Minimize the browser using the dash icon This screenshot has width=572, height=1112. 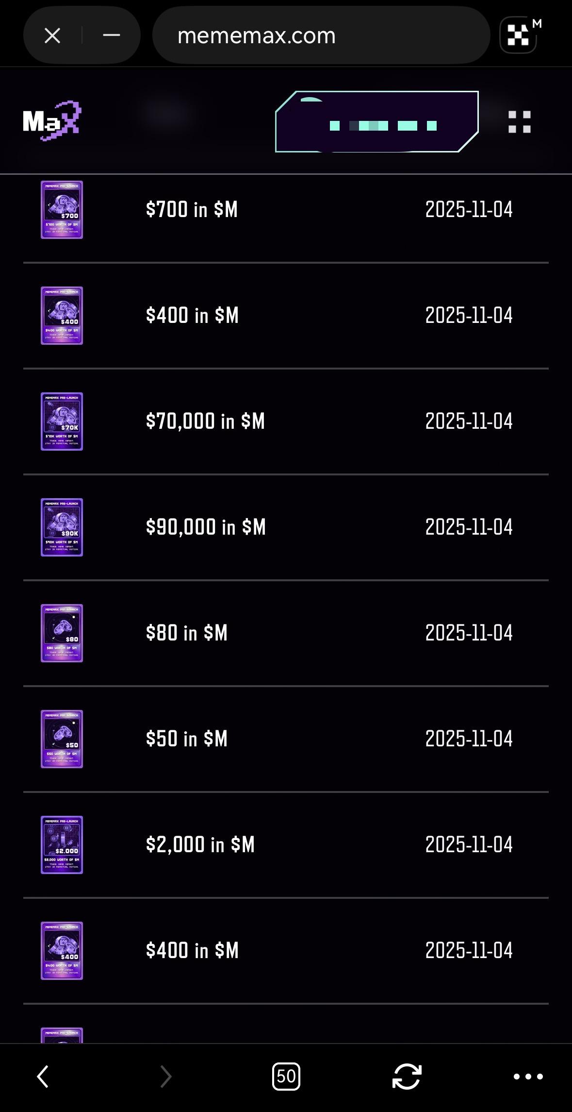[112, 35]
